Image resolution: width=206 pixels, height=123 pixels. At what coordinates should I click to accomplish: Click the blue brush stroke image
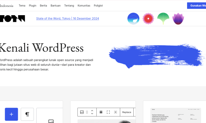(x=157, y=56)
